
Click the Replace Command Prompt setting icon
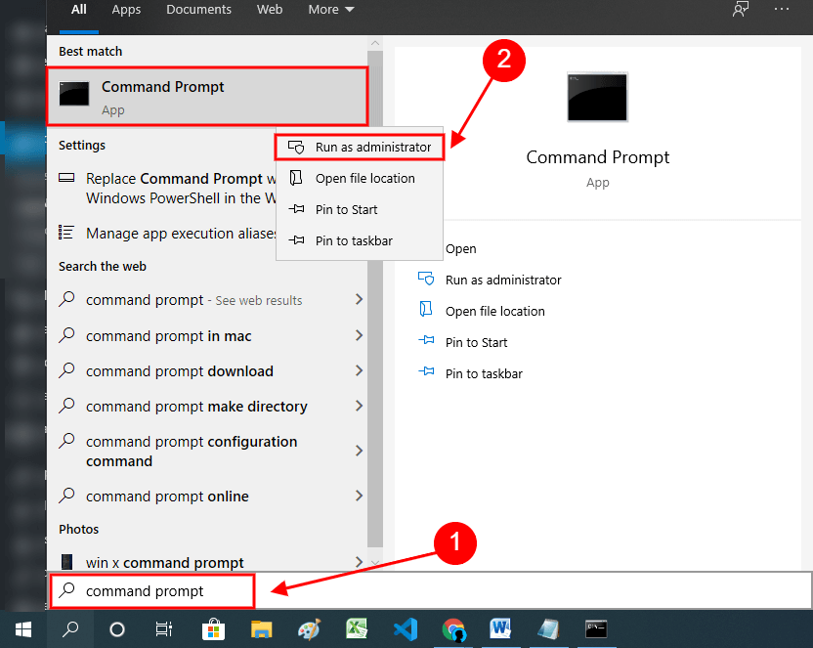pos(66,178)
